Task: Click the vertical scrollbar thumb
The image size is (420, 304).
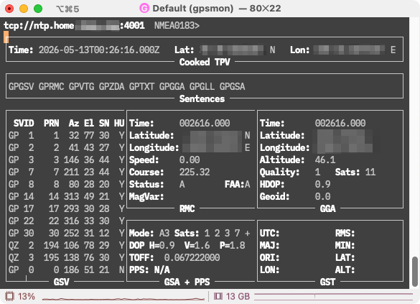Action: (x=415, y=272)
